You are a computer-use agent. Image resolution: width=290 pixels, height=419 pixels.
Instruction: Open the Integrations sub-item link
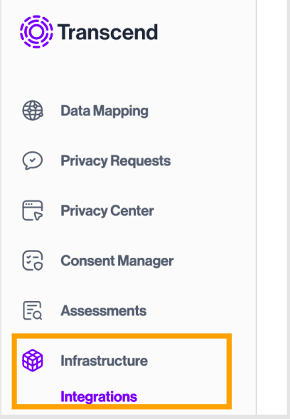click(99, 396)
